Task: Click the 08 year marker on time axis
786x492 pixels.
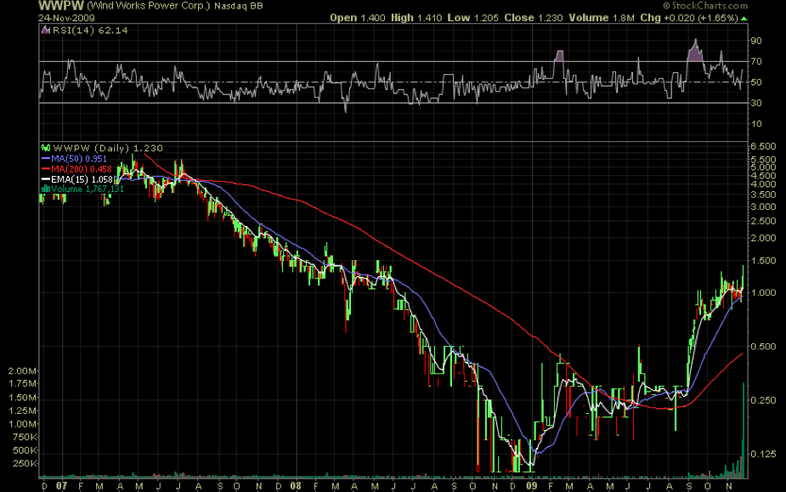Action: pyautogui.click(x=295, y=486)
